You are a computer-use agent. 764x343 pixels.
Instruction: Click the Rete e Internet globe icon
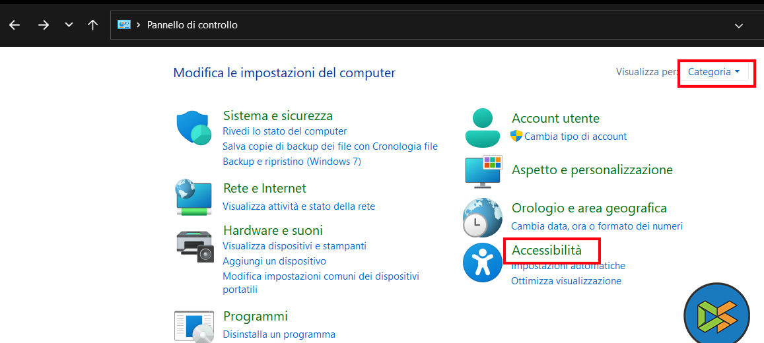[193, 197]
